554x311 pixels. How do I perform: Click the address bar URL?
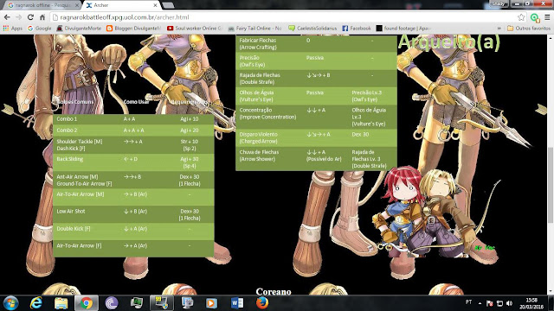125,17
